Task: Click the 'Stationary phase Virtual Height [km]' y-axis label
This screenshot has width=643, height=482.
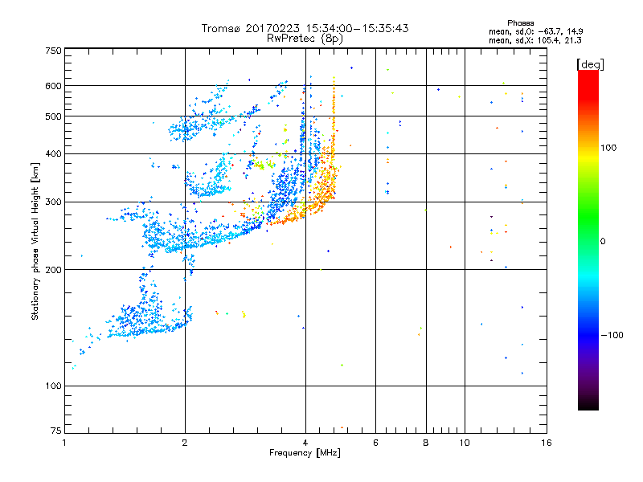Action: click(x=35, y=242)
